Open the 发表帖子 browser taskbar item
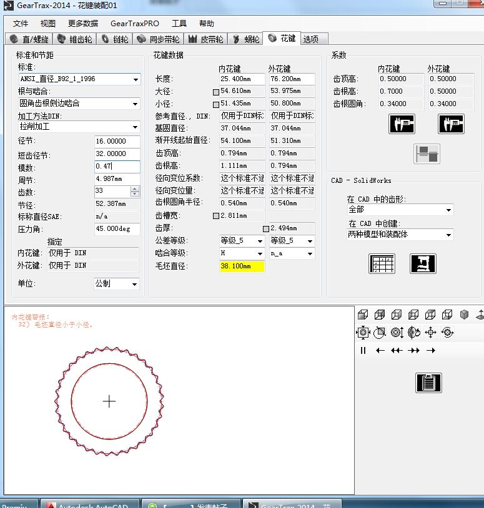The width and height of the screenshot is (484, 508). pyautogui.click(x=192, y=504)
